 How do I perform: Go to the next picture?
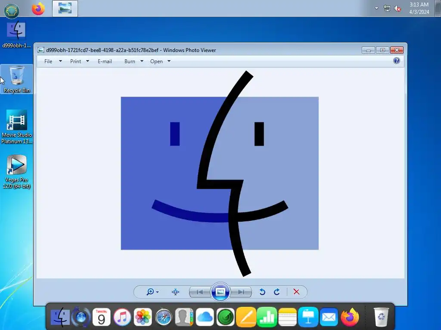coord(241,292)
